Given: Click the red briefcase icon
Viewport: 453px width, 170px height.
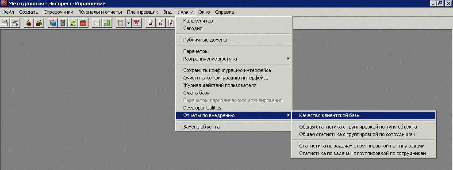Looking at the screenshot, I should tap(83, 23).
